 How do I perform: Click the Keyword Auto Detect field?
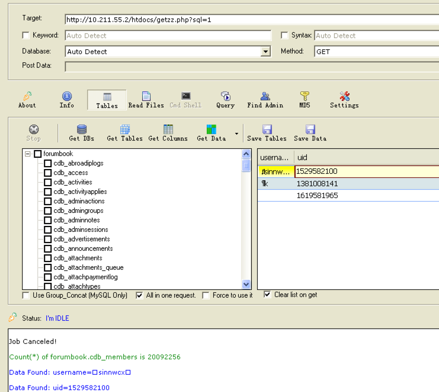point(168,36)
